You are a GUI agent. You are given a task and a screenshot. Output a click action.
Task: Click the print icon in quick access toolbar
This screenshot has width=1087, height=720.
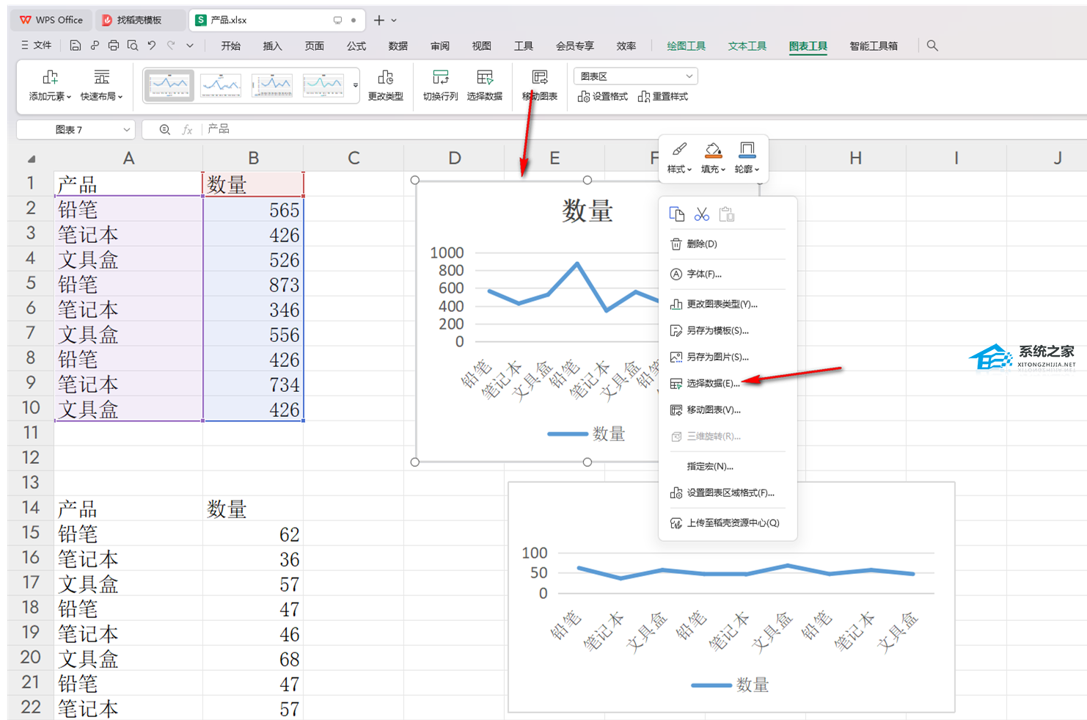(x=113, y=46)
